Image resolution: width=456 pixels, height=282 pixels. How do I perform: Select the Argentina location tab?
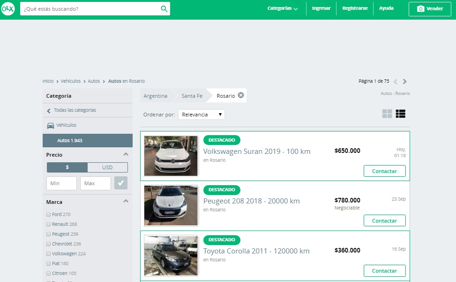point(155,96)
